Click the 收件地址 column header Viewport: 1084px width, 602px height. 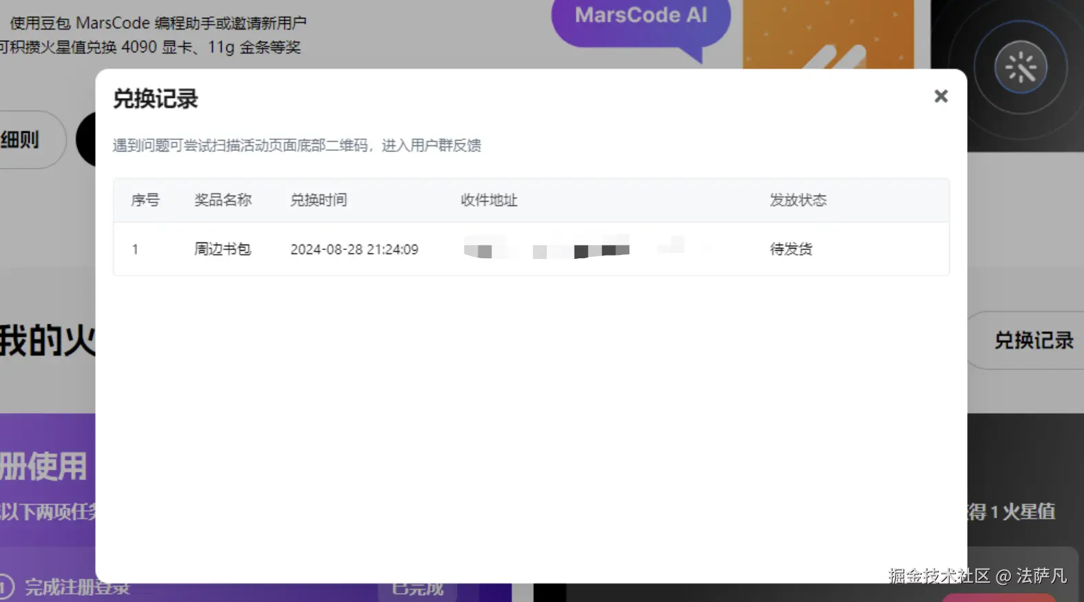[489, 200]
